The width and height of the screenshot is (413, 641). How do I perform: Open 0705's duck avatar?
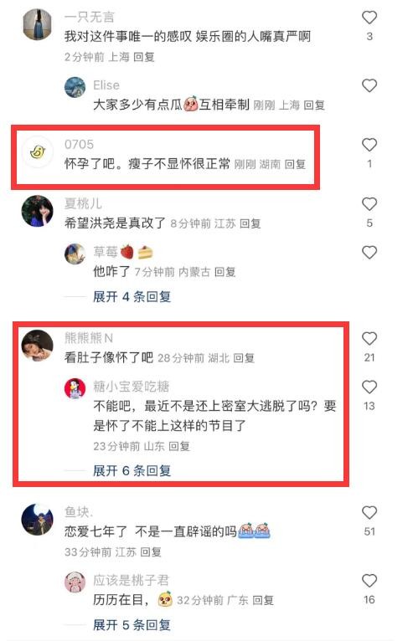37,152
